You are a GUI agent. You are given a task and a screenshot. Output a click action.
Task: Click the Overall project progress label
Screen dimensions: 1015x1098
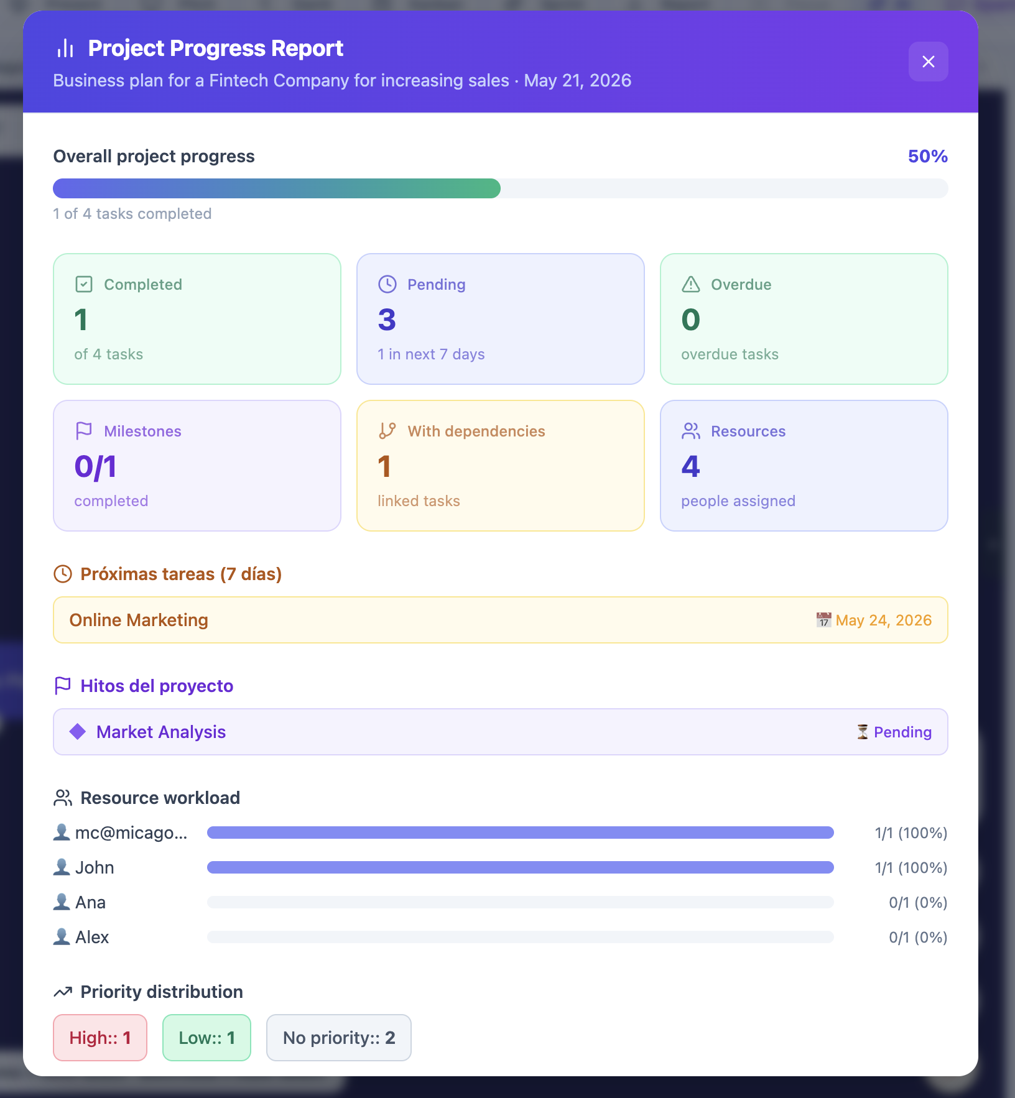pos(154,156)
